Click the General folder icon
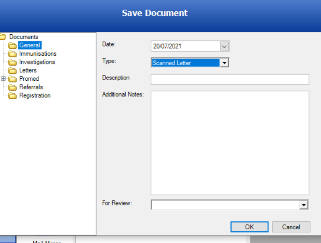This screenshot has width=321, height=243. (x=13, y=45)
